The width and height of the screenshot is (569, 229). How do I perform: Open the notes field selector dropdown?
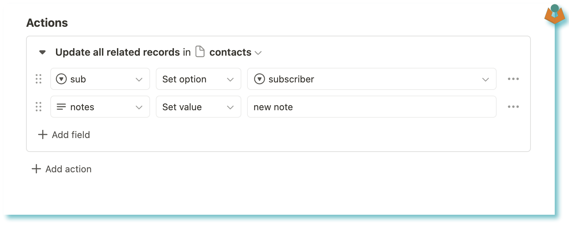100,107
